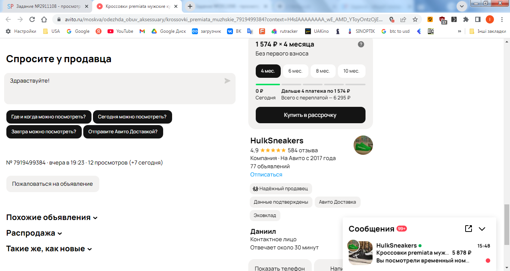
Task: Click the Данные подтверждены badge
Action: [x=281, y=202]
